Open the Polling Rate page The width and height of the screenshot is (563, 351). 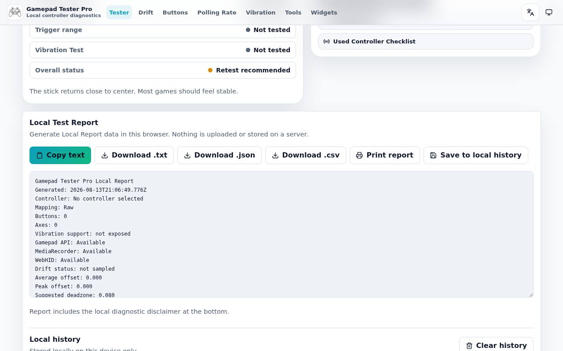point(217,12)
